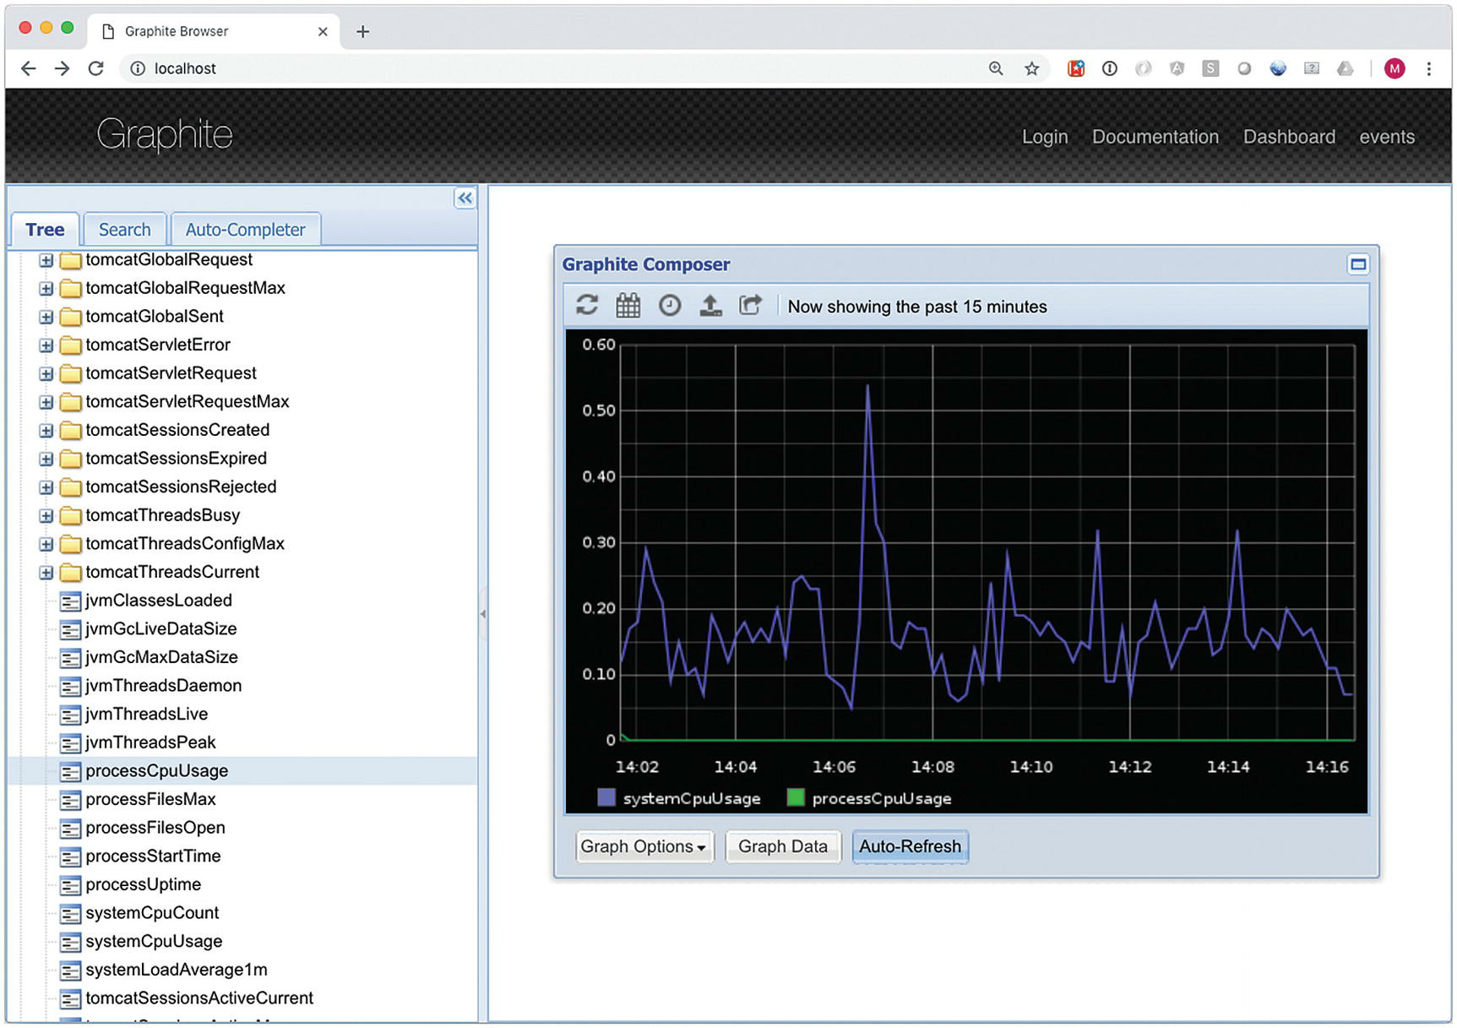
Task: Click the browser zoom magnifier icon
Action: (996, 69)
